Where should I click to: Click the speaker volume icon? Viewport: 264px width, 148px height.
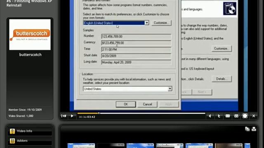pos(210,116)
